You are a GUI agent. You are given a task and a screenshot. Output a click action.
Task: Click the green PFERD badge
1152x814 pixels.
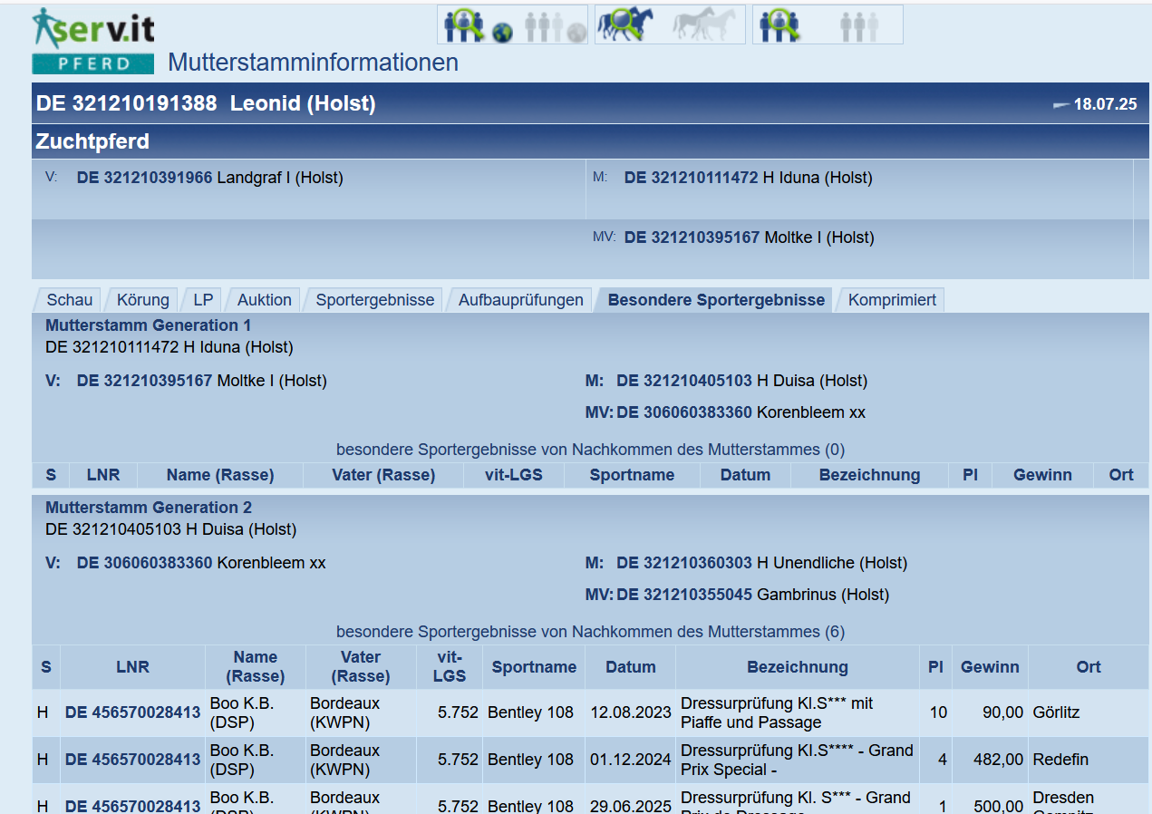[93, 63]
